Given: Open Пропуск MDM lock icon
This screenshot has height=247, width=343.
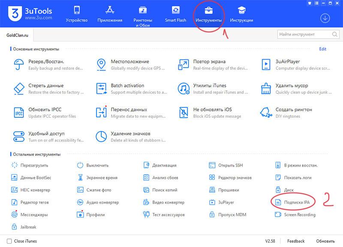Looking at the screenshot, I should click(x=212, y=214).
